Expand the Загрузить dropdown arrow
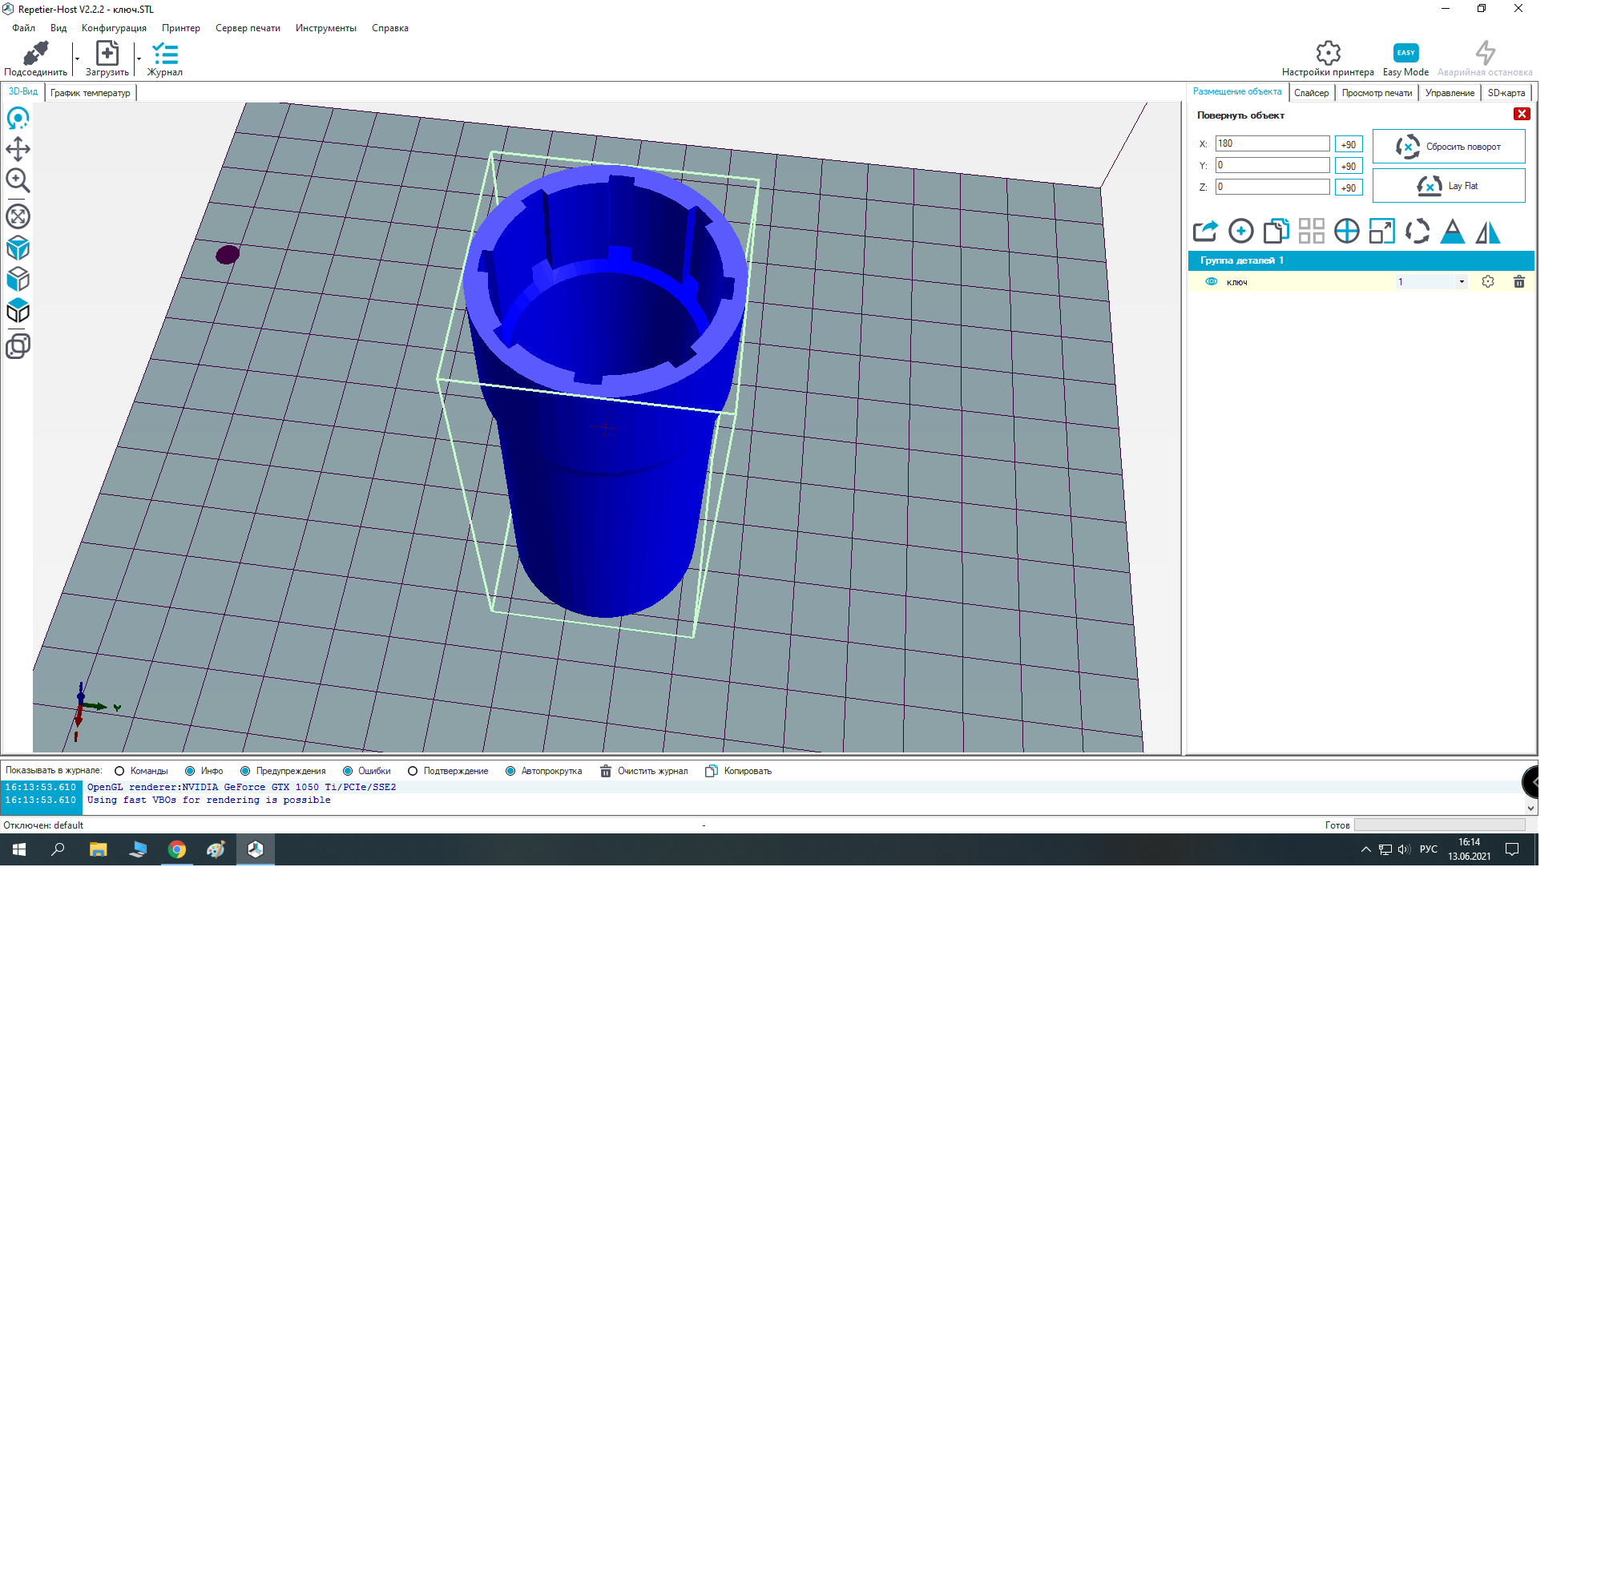 coord(139,59)
